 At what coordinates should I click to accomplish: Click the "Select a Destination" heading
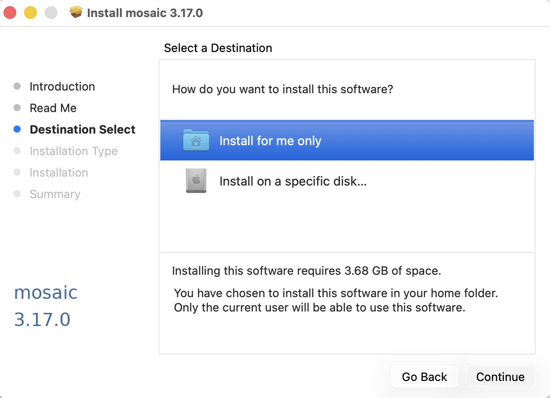pos(218,48)
